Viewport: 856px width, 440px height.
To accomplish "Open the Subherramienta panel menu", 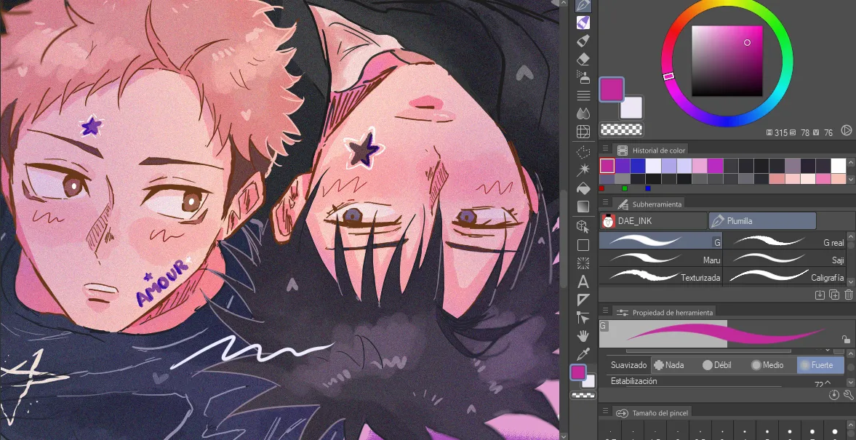I will point(605,204).
